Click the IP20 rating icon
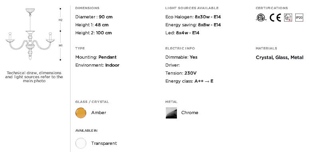The image size is (310, 152). click(299, 18)
